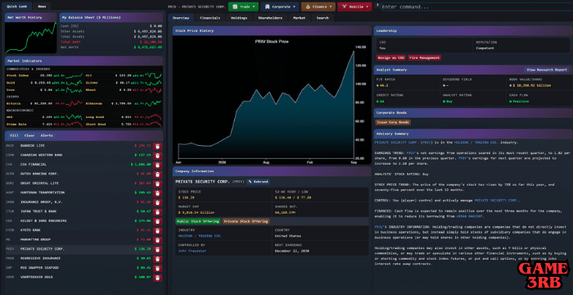Click Fire Management button
The width and height of the screenshot is (573, 295).
425,58
